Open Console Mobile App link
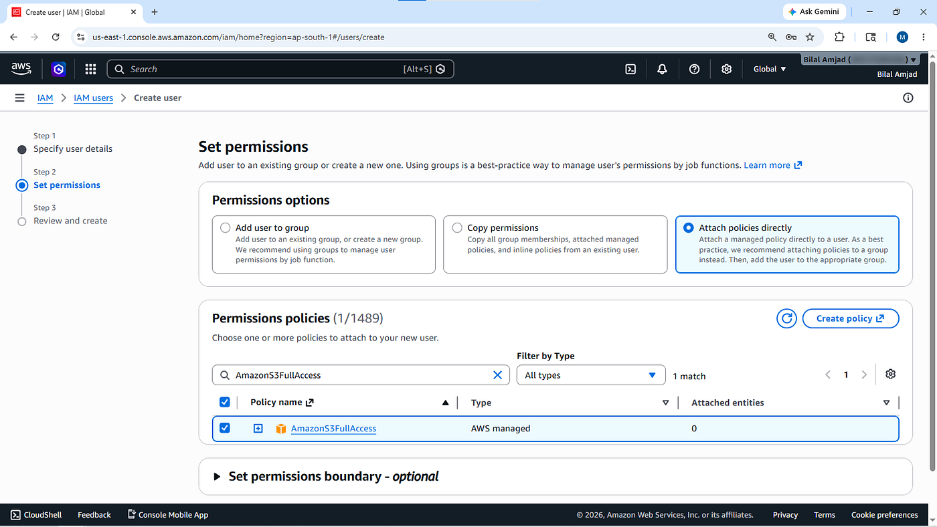937x527 pixels. click(x=167, y=515)
